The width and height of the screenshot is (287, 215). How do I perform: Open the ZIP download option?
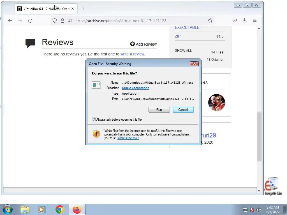point(177,36)
